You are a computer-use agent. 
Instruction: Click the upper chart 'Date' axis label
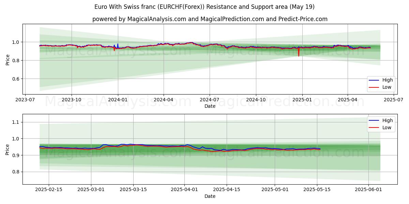210,106
